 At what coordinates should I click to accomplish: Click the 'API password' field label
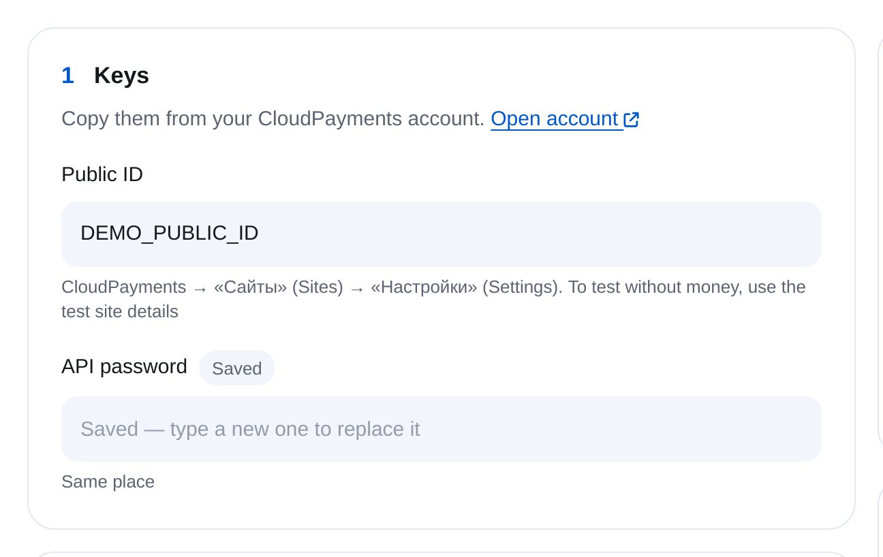coord(124,366)
